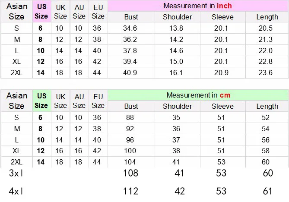Screen dimensions: 289x202
Task: Click the 13.8 shoulder value
Action: click(x=177, y=28)
